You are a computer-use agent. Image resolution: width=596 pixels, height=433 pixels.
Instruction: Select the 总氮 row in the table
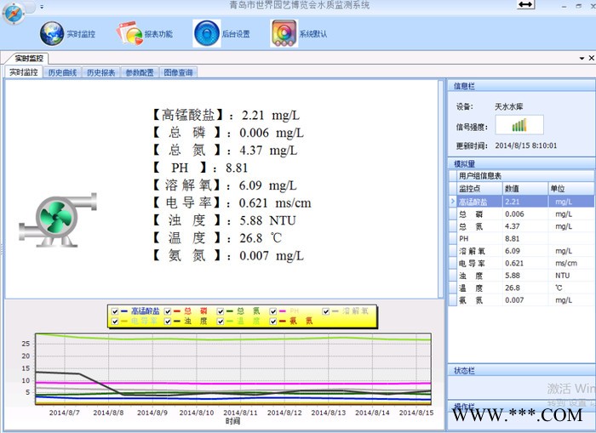pyautogui.click(x=522, y=226)
